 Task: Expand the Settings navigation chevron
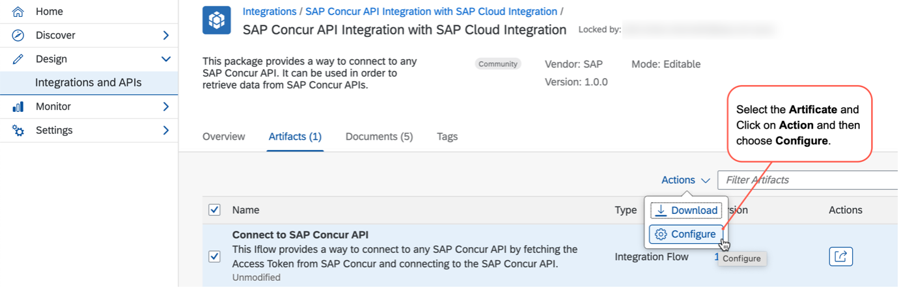(166, 130)
